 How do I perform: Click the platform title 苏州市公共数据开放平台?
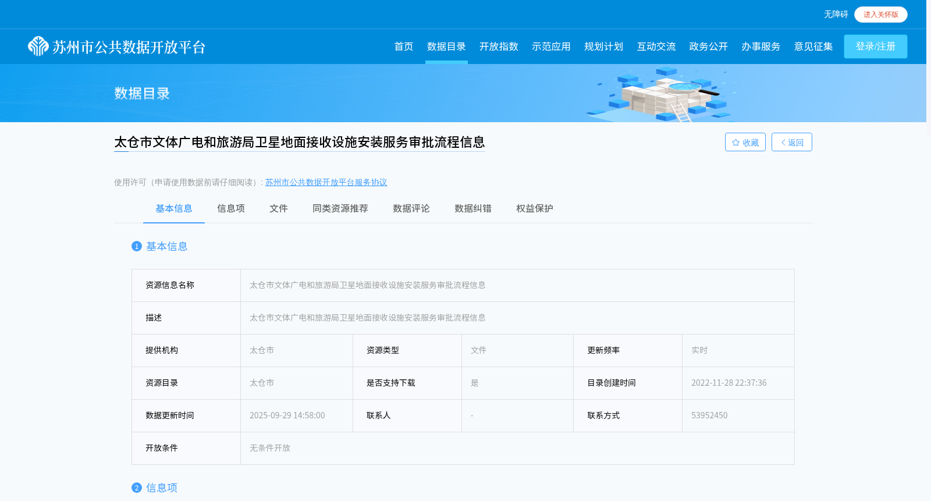pyautogui.click(x=129, y=47)
